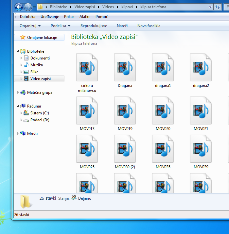Viewport: 229px width, 234px height.
Task: Expand arrow after Videos in breadcrumb
Action: [x=118, y=7]
